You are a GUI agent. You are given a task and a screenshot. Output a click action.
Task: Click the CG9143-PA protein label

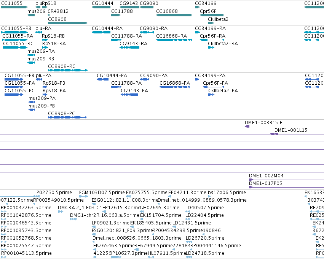pos(134,91)
